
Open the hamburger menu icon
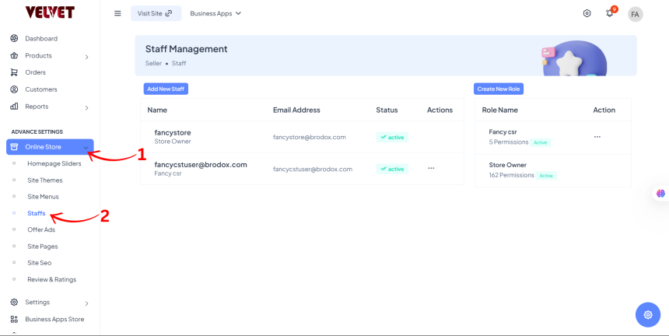(117, 13)
